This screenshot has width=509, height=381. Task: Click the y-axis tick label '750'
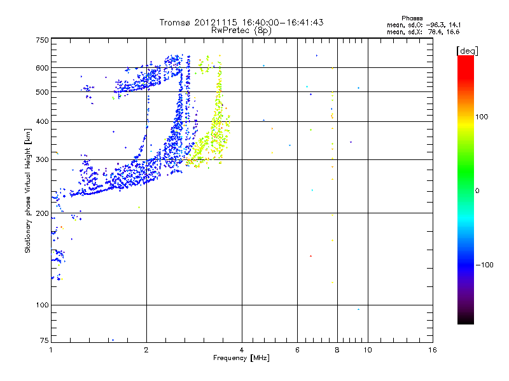pyautogui.click(x=42, y=40)
